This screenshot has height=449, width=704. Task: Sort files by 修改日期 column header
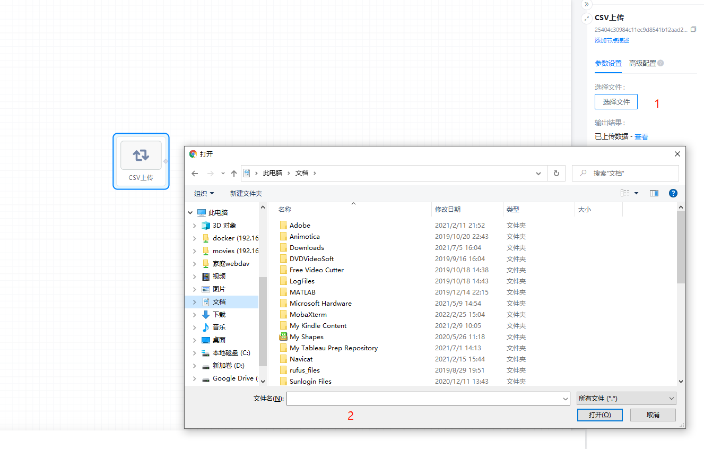448,210
